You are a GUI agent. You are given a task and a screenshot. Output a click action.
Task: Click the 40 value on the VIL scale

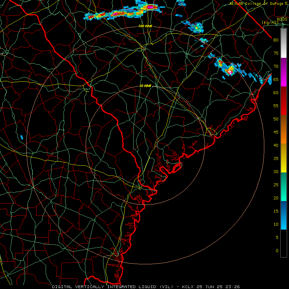pos(276,145)
